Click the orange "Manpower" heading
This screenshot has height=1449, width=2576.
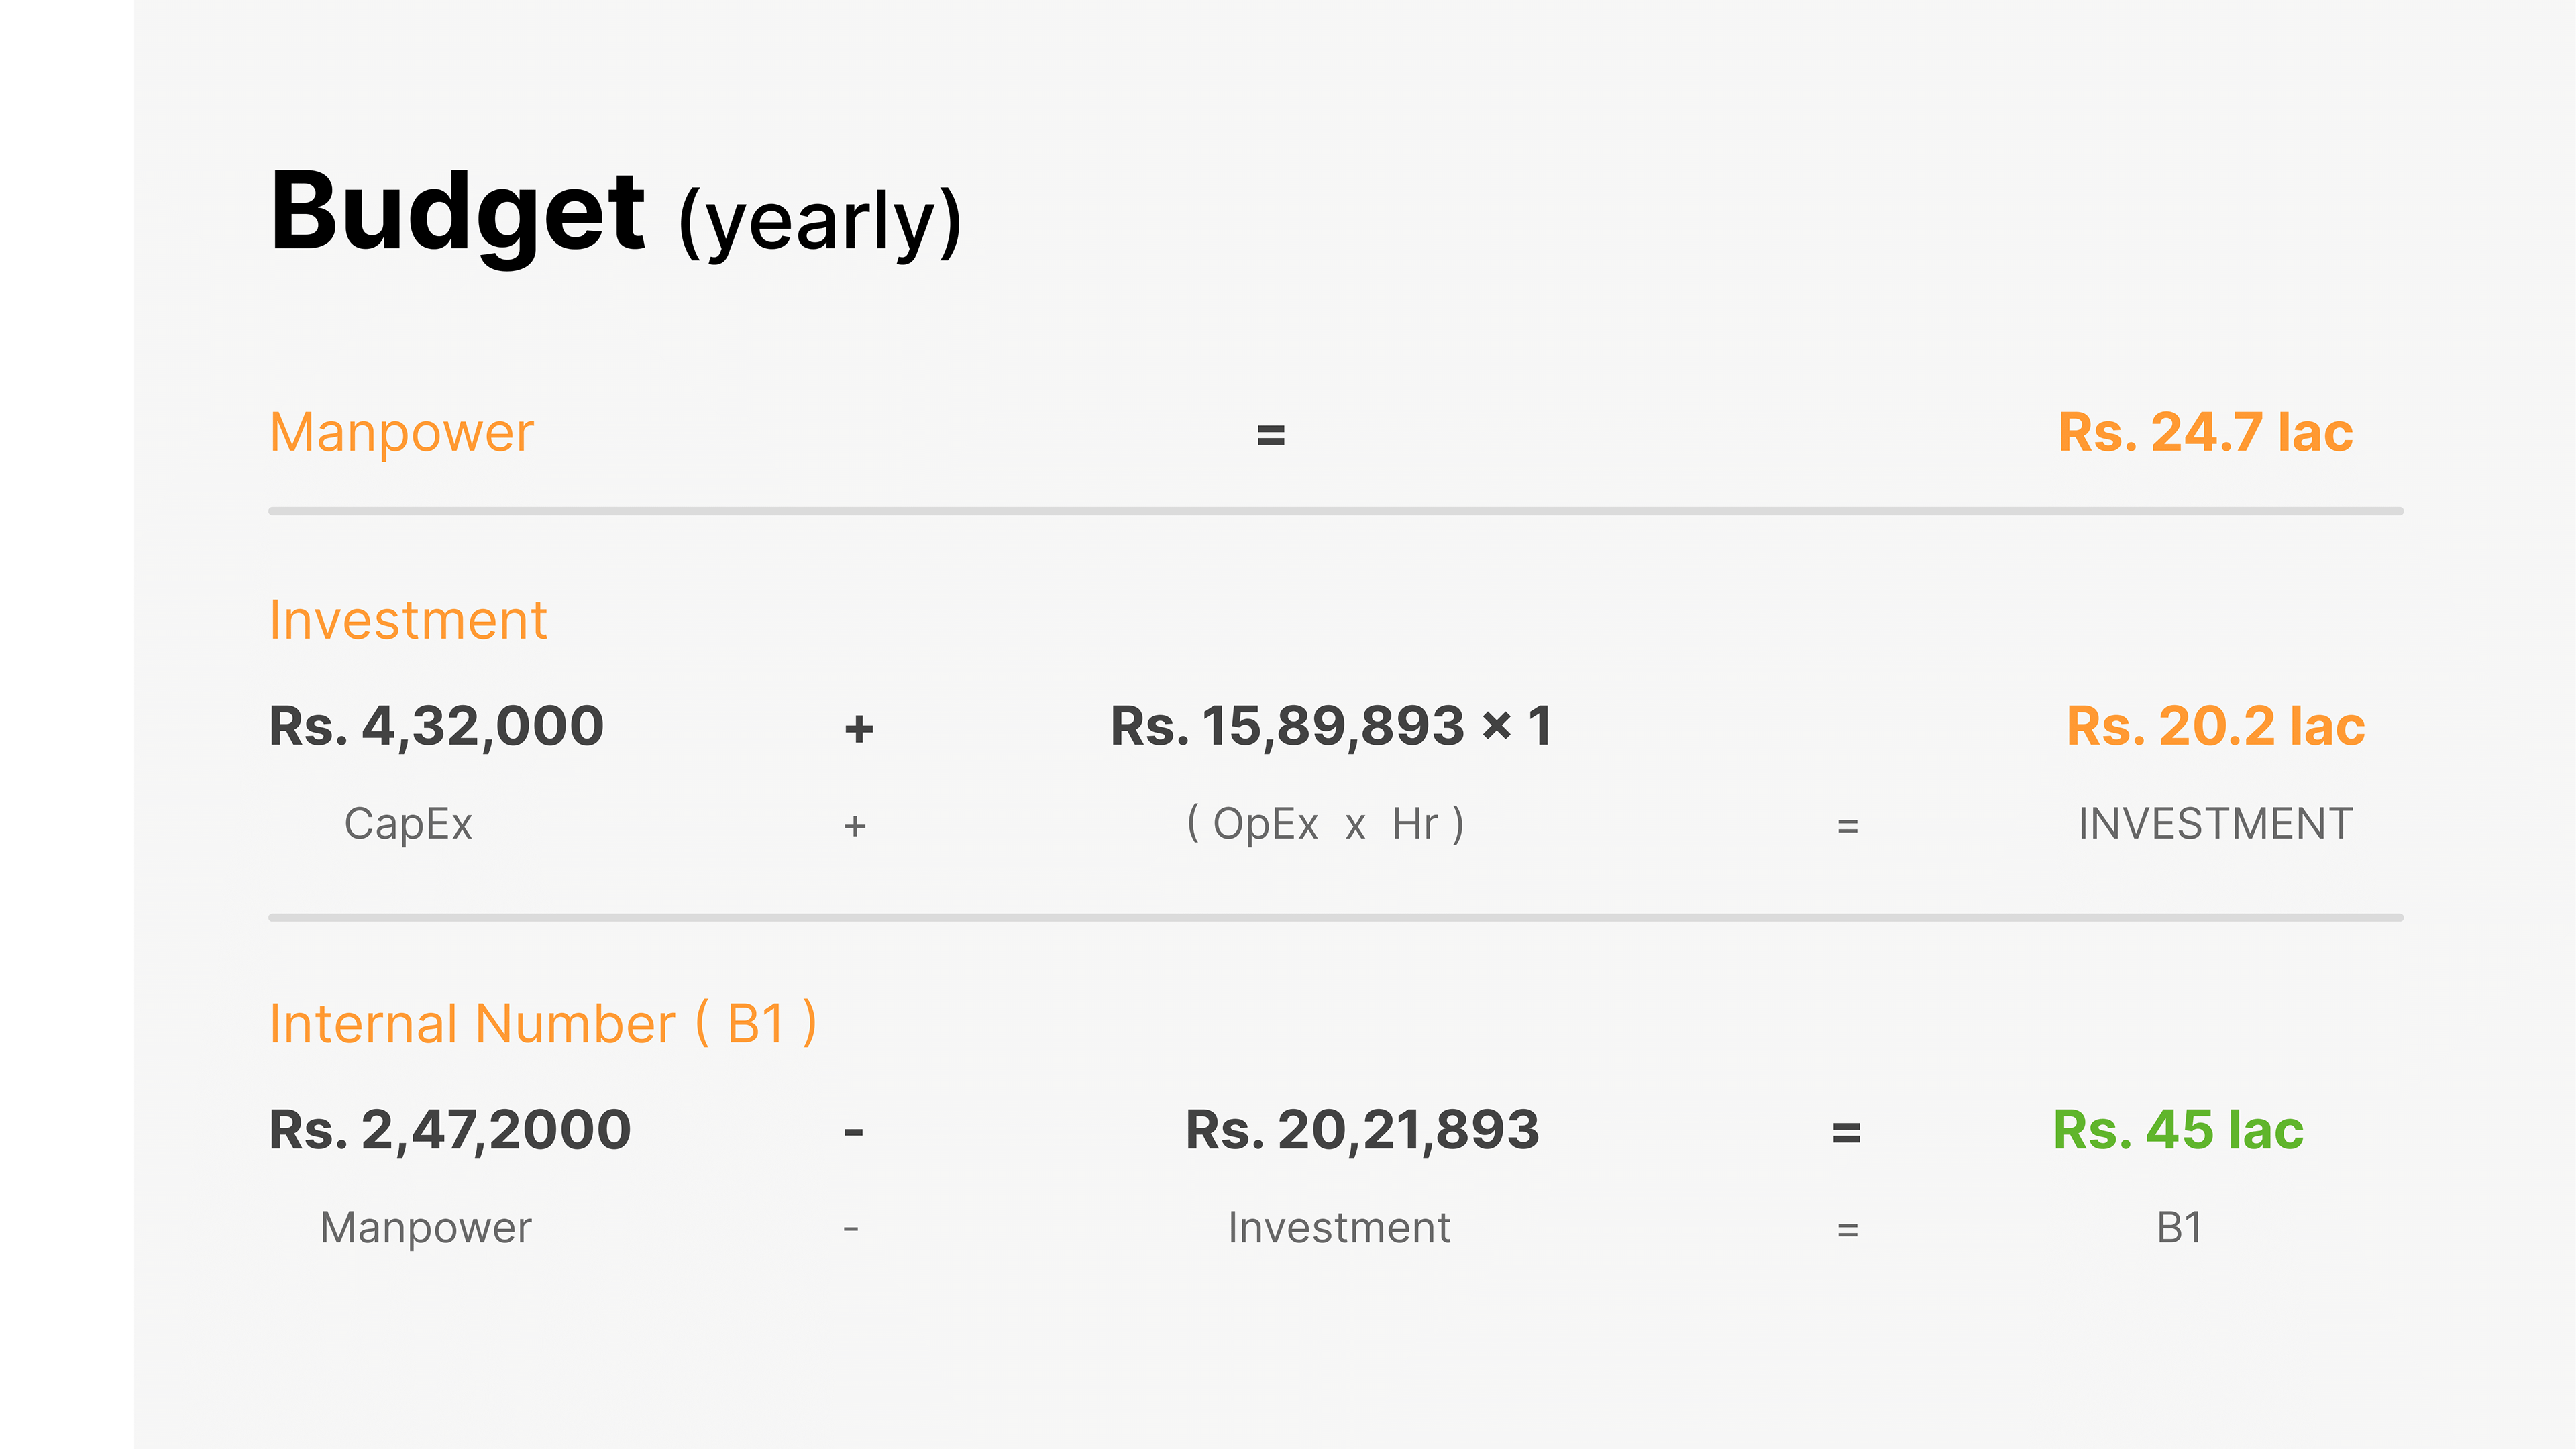[x=401, y=433]
